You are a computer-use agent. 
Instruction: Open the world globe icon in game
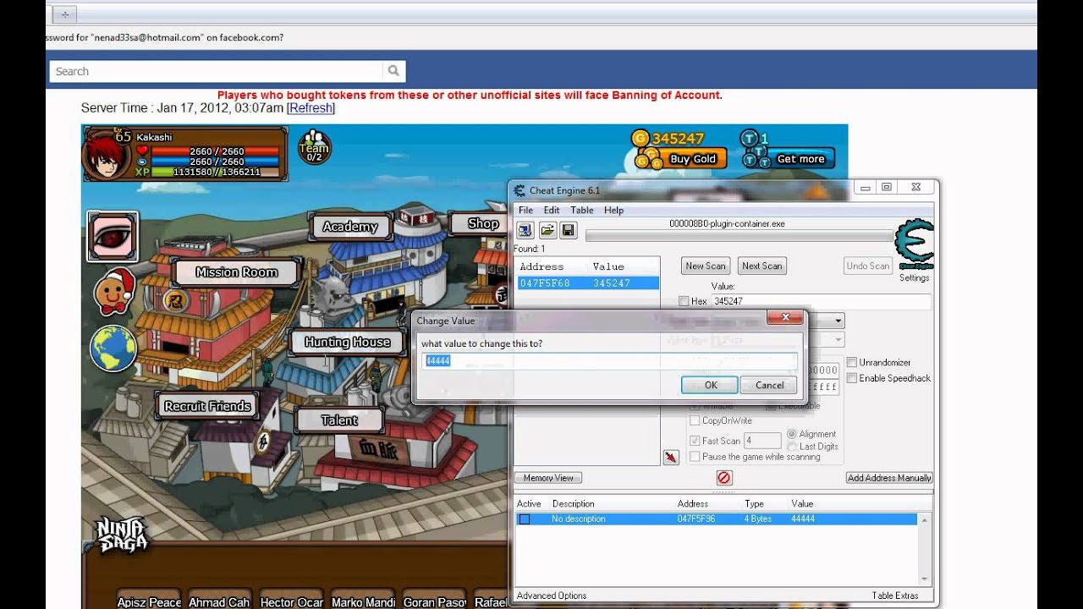click(113, 348)
